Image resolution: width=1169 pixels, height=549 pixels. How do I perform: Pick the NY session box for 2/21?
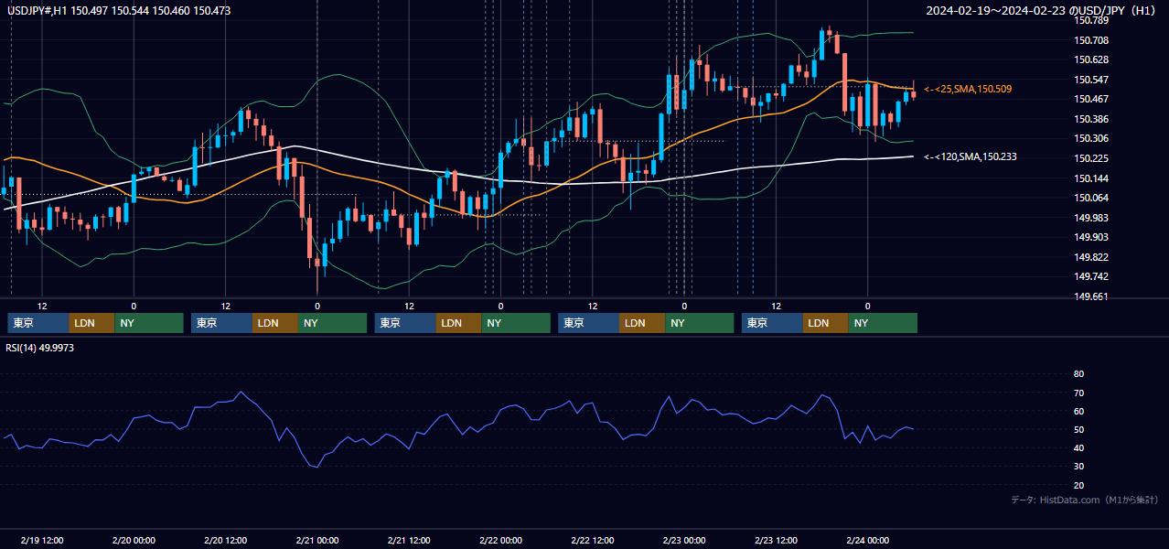516,323
